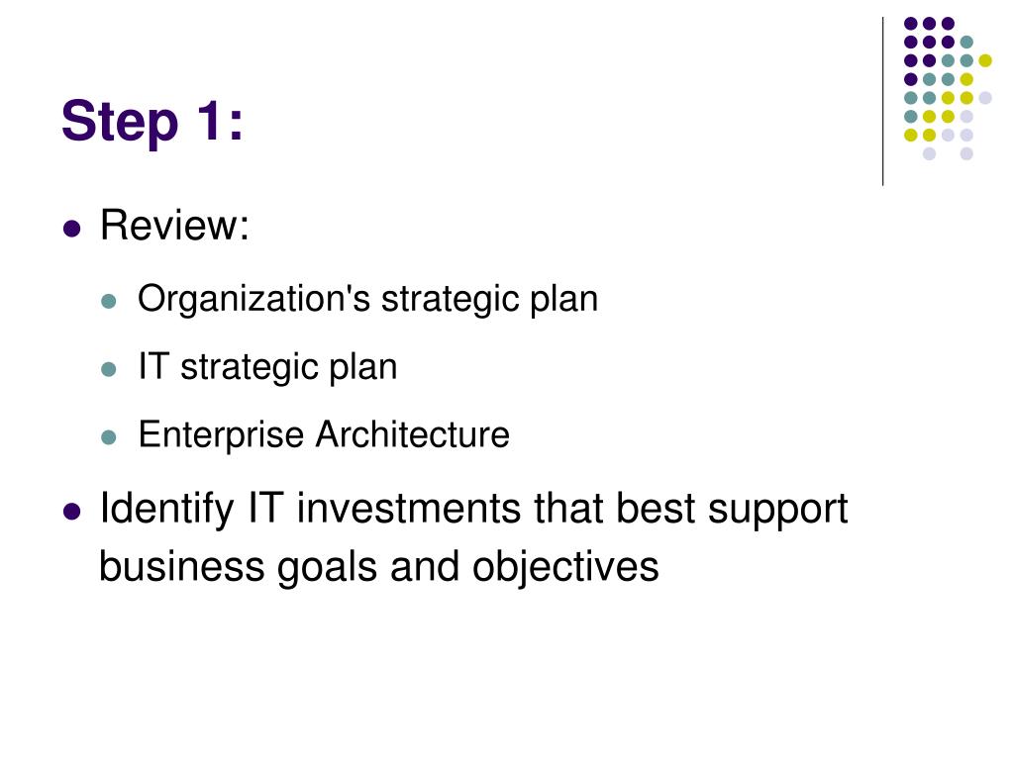Select the 'Review:' bullet text
The width and height of the screenshot is (1014, 760).
tap(174, 226)
